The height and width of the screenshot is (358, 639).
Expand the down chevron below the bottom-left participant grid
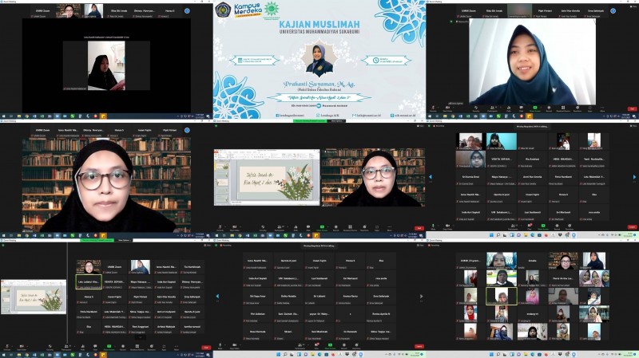point(139,337)
